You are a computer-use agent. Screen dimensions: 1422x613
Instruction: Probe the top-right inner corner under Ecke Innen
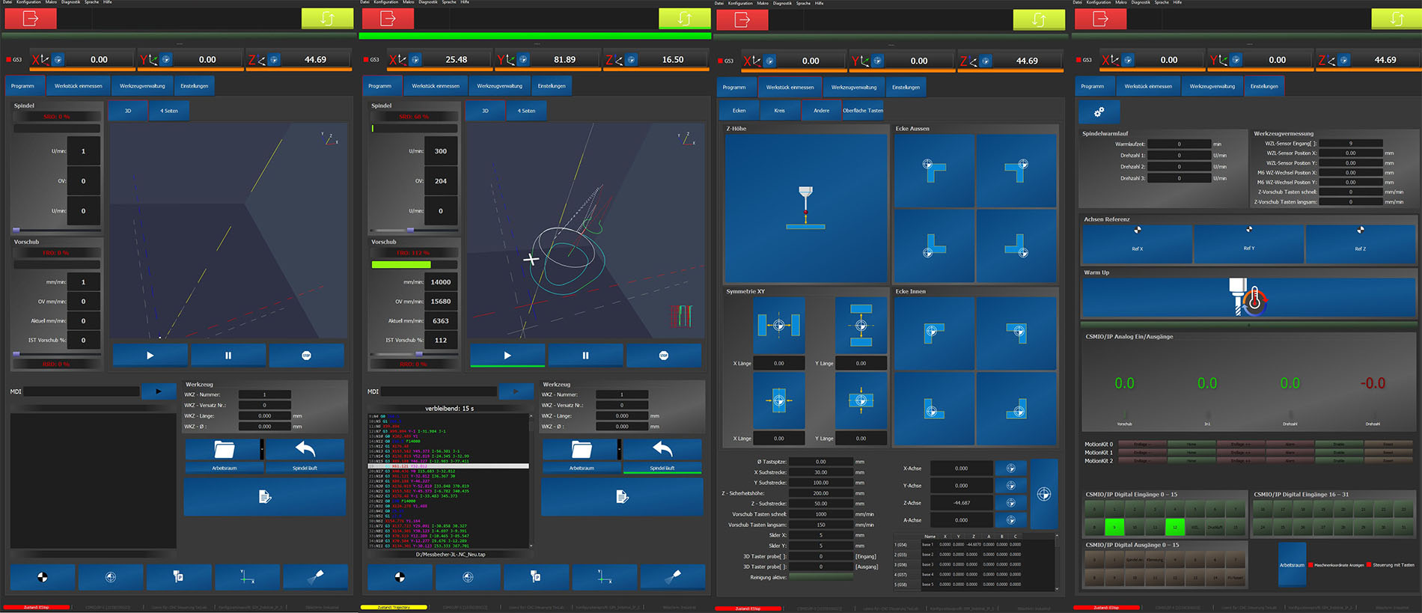[1016, 333]
